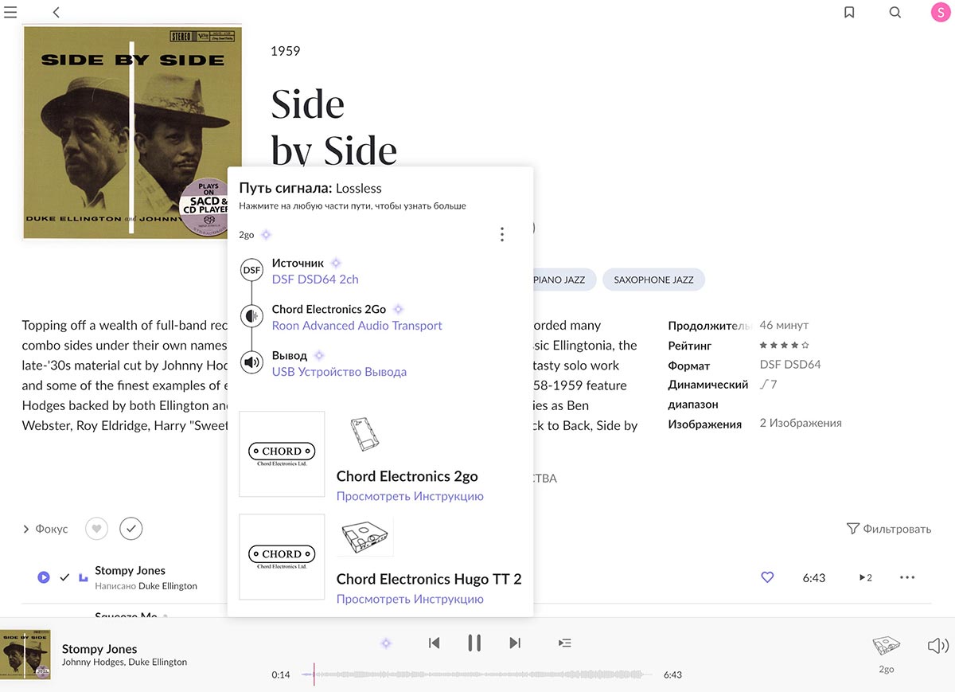Select the 2go audio zone icon
Image resolution: width=955 pixels, height=692 pixels.
point(886,647)
